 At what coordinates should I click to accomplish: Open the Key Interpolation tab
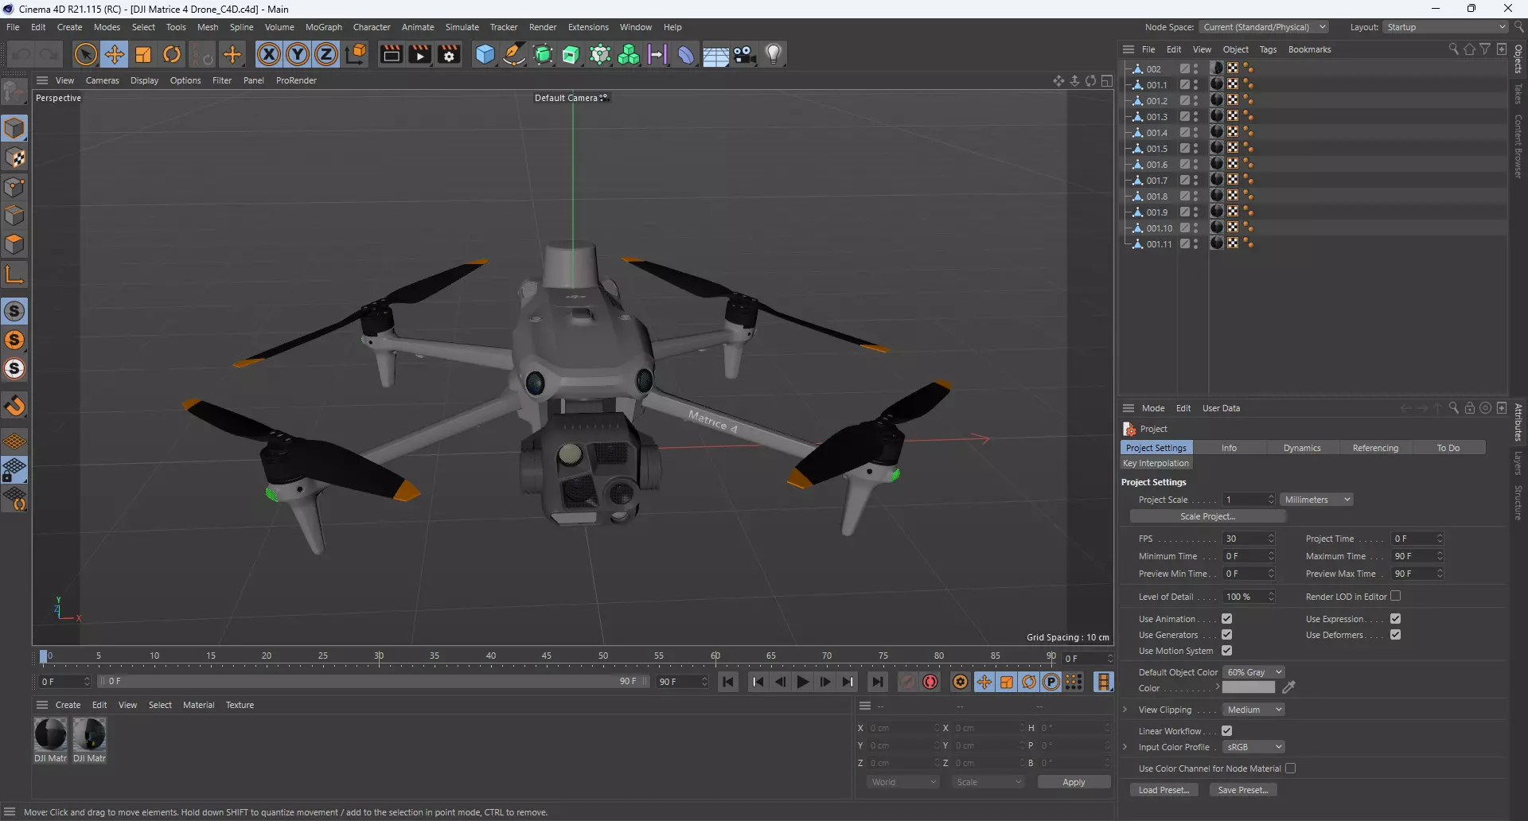(1156, 463)
